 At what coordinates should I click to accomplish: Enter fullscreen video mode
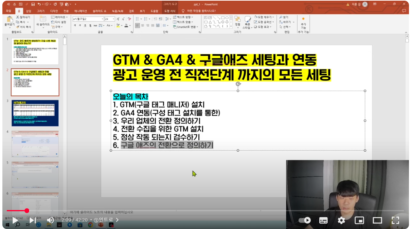(395, 220)
